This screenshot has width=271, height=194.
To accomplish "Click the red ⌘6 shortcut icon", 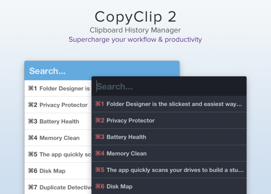I will (x=100, y=186).
